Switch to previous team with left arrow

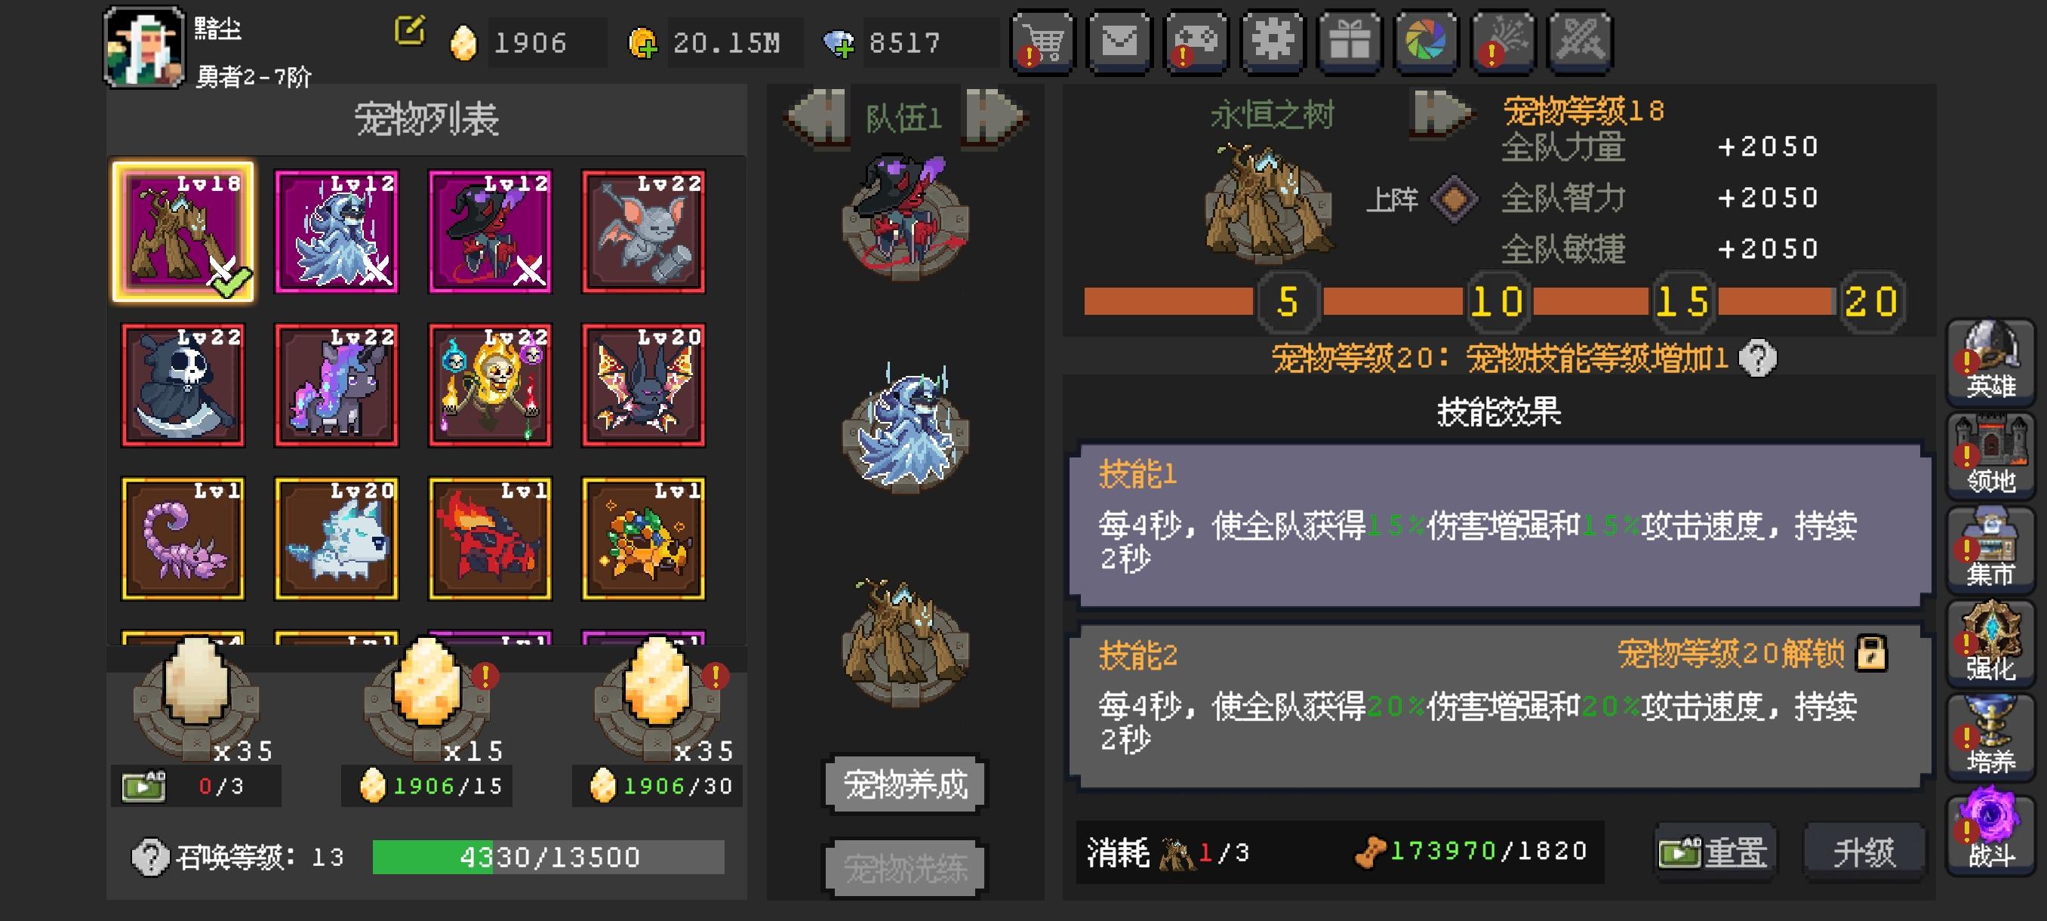click(817, 116)
